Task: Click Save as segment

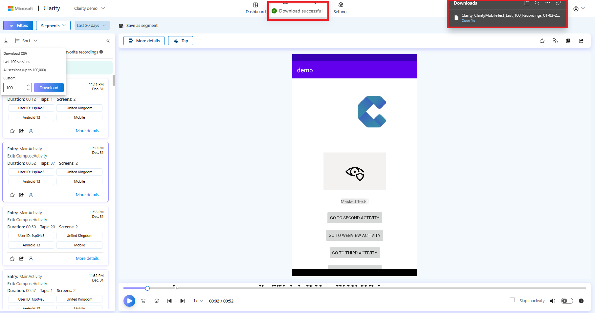Action: tap(138, 26)
